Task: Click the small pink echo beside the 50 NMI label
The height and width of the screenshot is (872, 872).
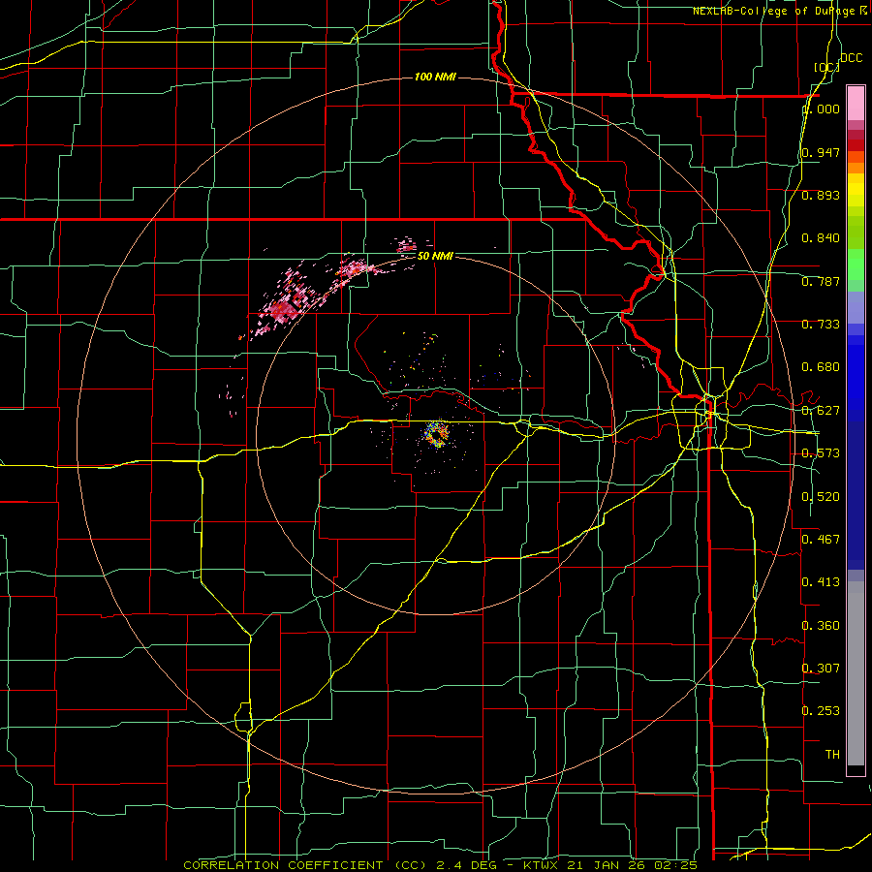Action: pyautogui.click(x=407, y=245)
